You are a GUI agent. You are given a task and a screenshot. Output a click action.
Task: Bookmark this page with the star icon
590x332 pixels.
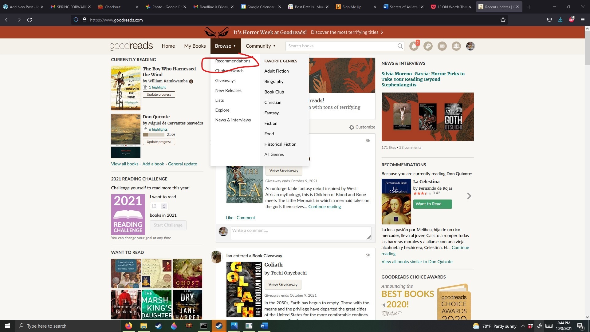503,20
